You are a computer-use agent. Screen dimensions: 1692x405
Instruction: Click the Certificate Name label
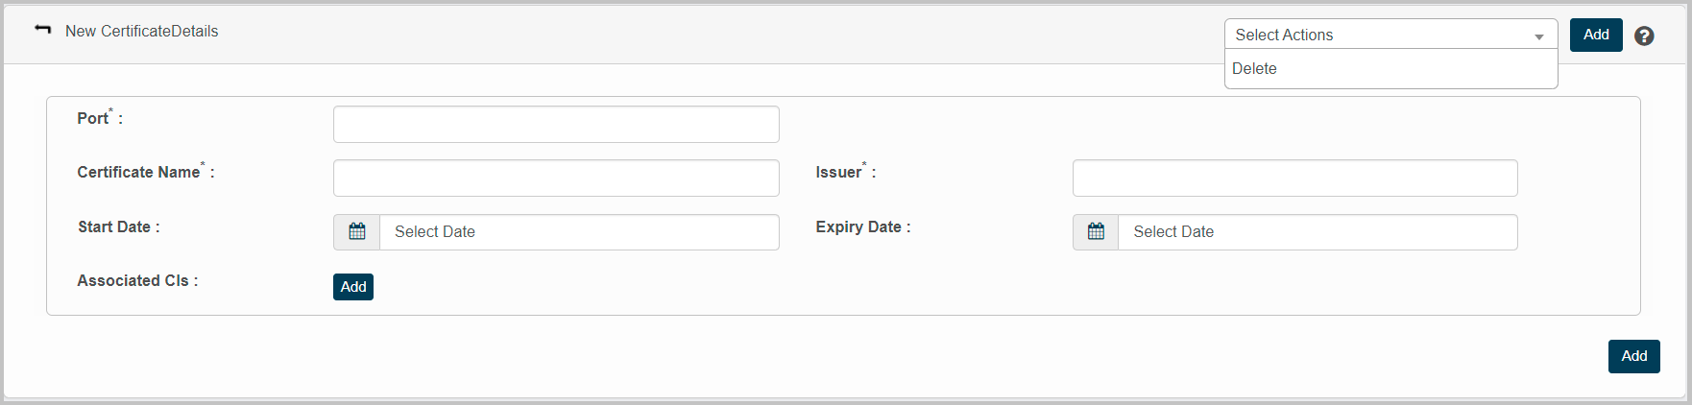pyautogui.click(x=139, y=173)
